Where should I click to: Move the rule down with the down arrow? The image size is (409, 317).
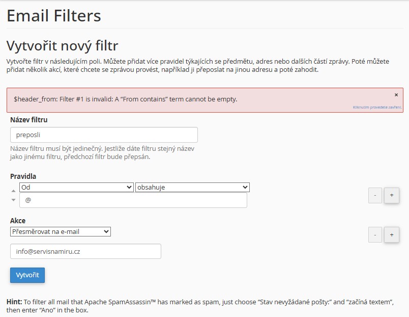pos(14,200)
